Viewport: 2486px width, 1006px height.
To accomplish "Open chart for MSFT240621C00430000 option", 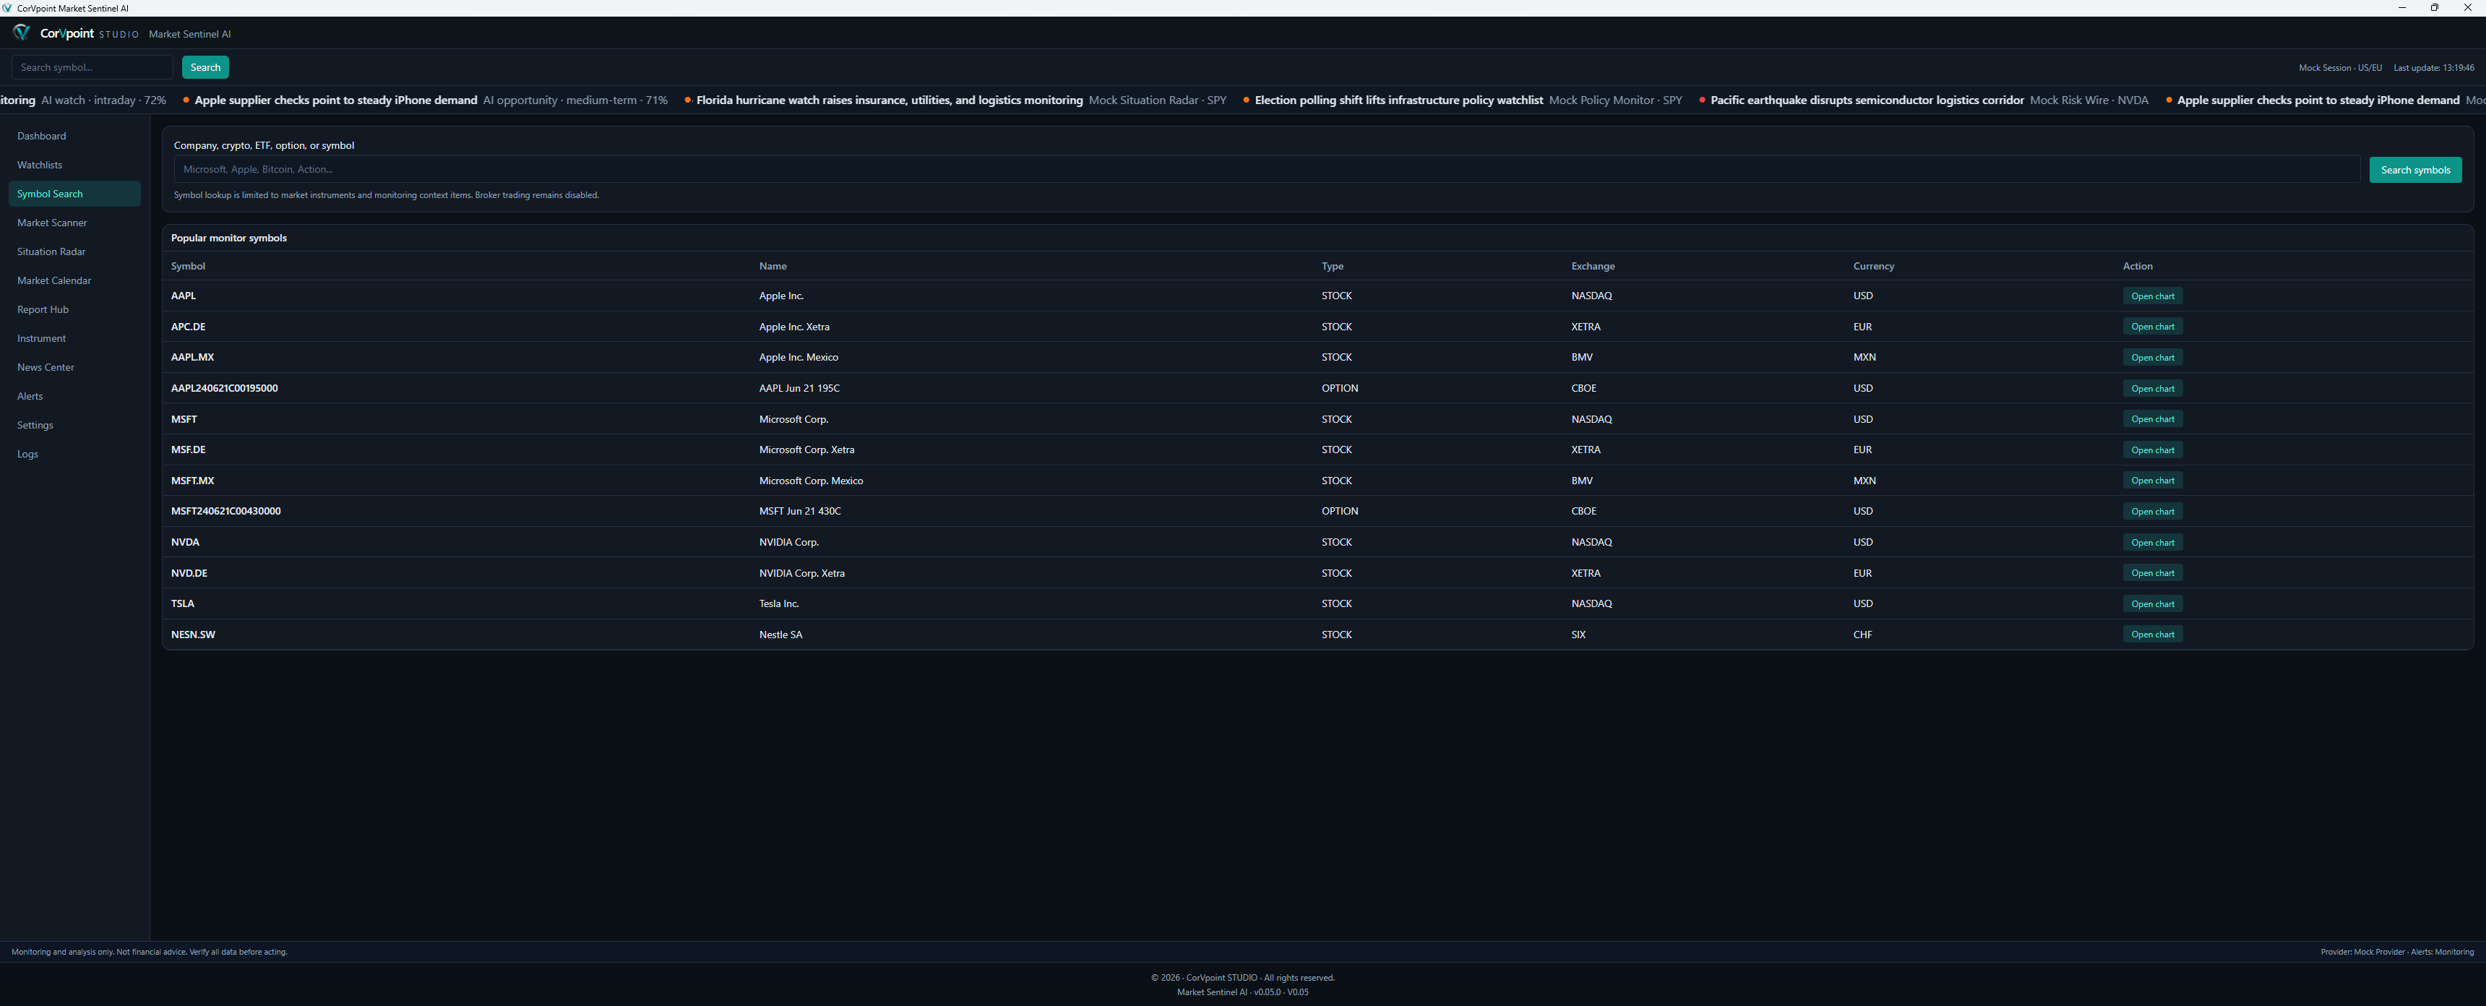I will pos(2152,511).
